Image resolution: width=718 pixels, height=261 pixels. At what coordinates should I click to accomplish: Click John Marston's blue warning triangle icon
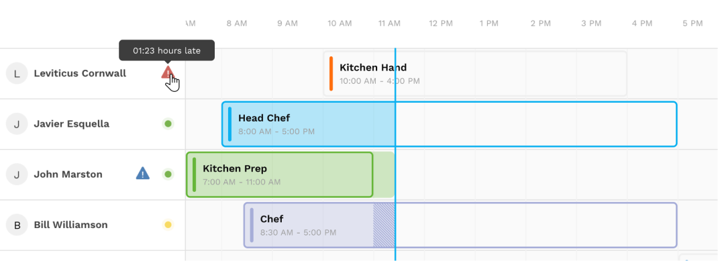[x=143, y=174]
